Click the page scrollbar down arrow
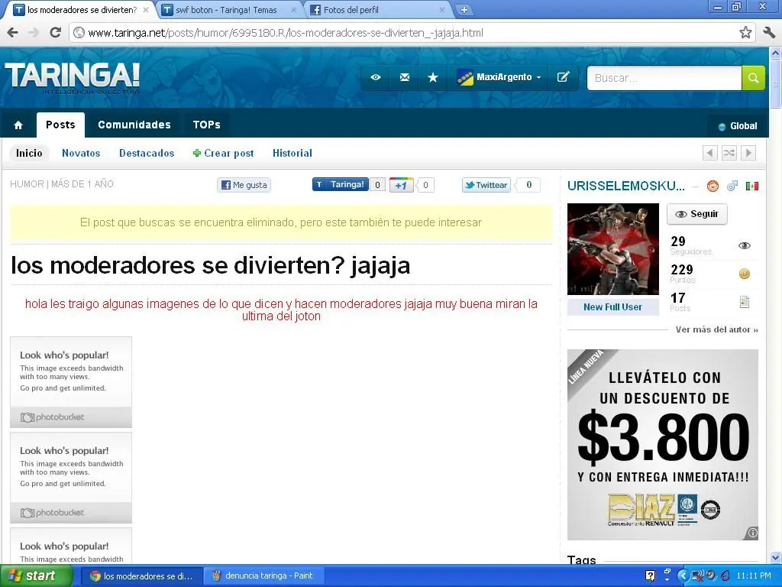782x587 pixels. point(776,557)
